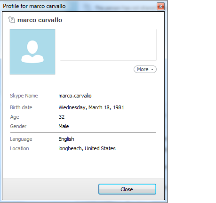Click the location longbeach, United States

click(87, 148)
